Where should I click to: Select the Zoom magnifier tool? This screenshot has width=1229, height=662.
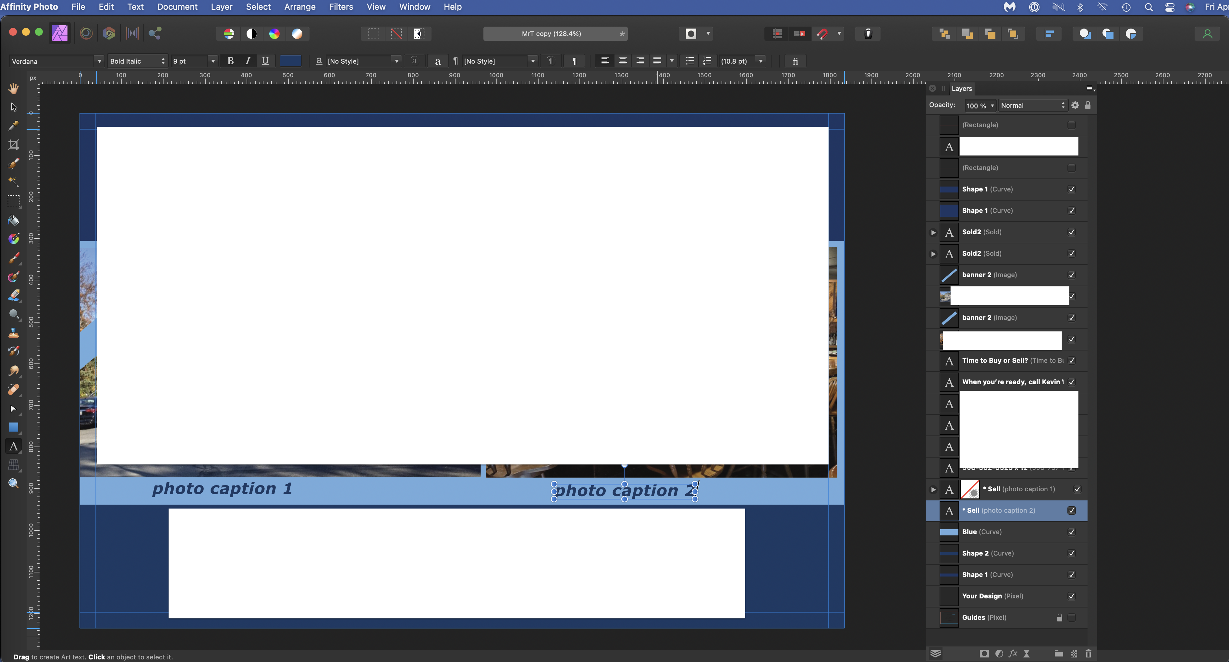pos(13,484)
